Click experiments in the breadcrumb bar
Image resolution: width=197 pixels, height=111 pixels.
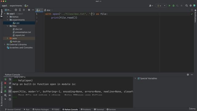tap(16, 6)
